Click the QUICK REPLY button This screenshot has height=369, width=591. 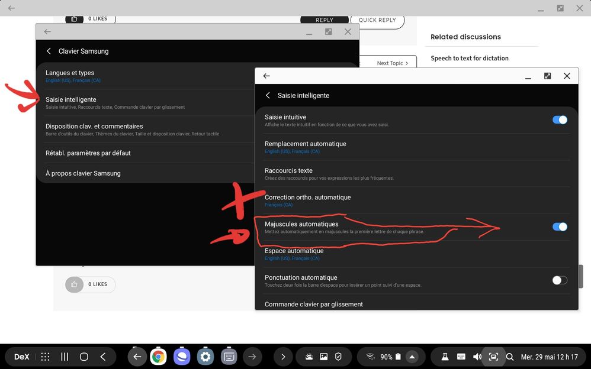[x=377, y=20]
